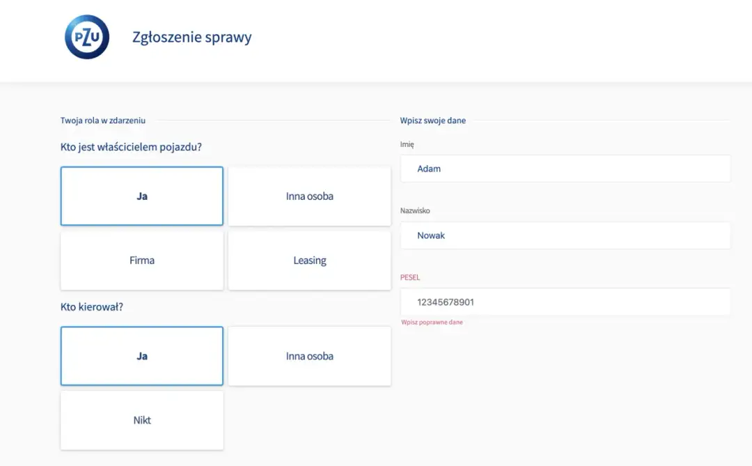Viewport: 752px width, 466px height.
Task: Click the "Kto jest właścicielem pojazdu?" heading
Action: (141, 146)
